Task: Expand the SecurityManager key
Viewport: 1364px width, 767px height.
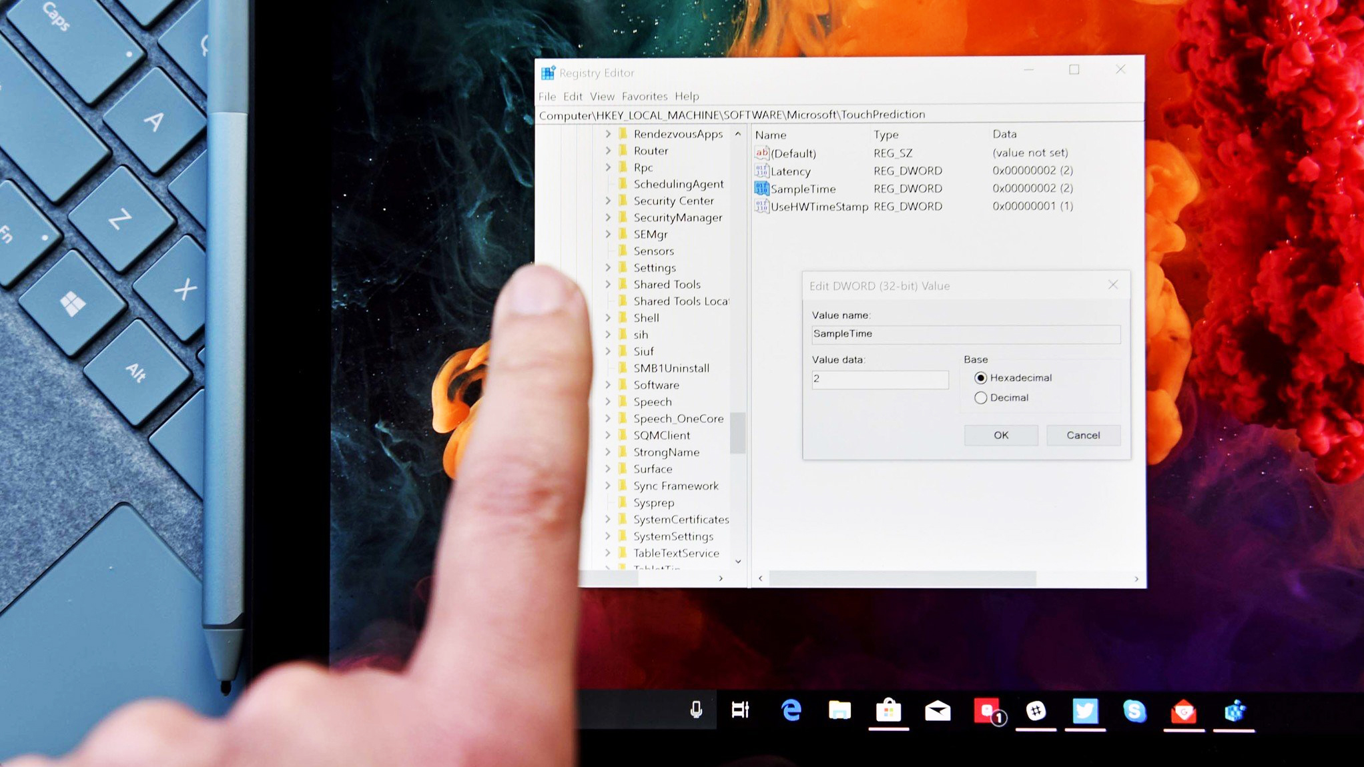Action: click(608, 217)
